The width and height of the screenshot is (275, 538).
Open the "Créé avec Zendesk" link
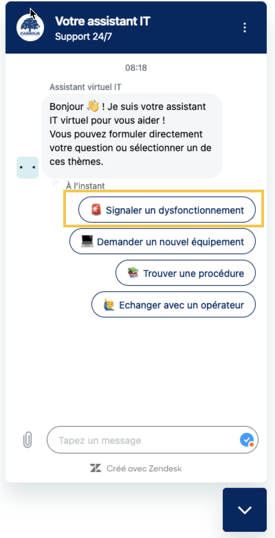144,468
